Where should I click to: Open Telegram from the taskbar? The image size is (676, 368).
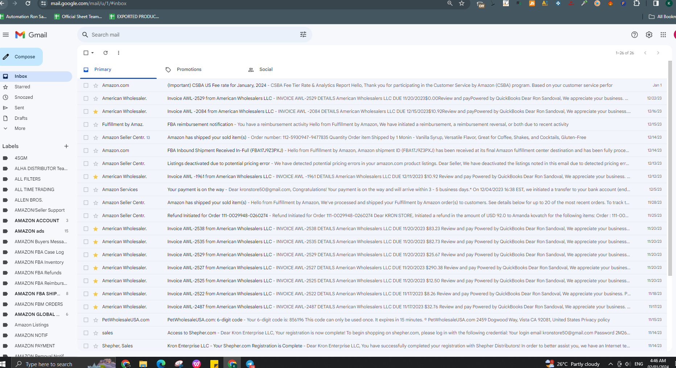(250, 364)
